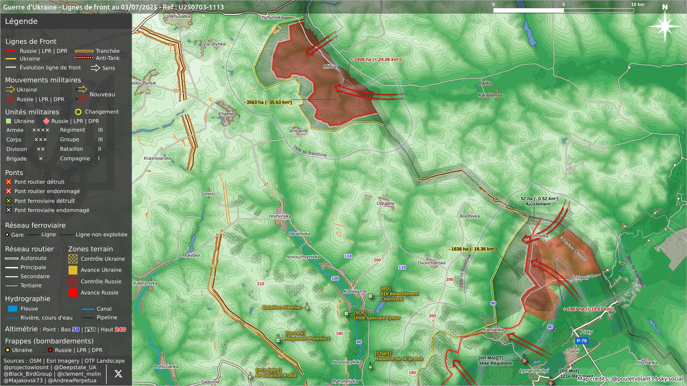Click the yellow Changement circle in legend
The image size is (687, 386).
point(78,112)
